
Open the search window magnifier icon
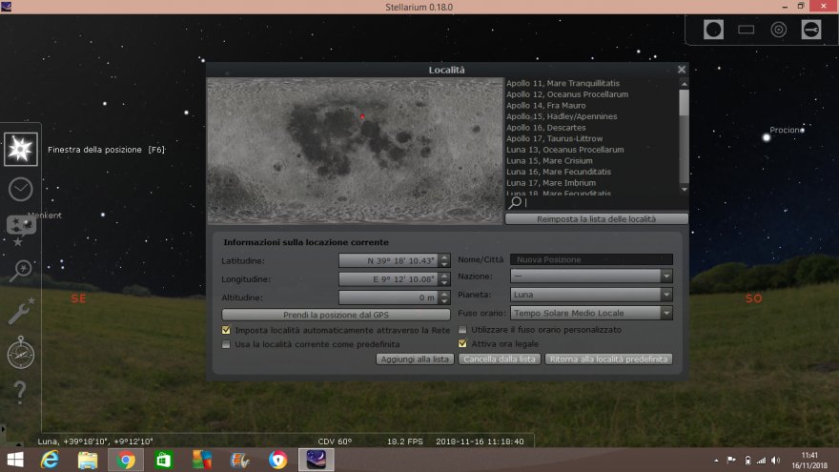[20, 271]
